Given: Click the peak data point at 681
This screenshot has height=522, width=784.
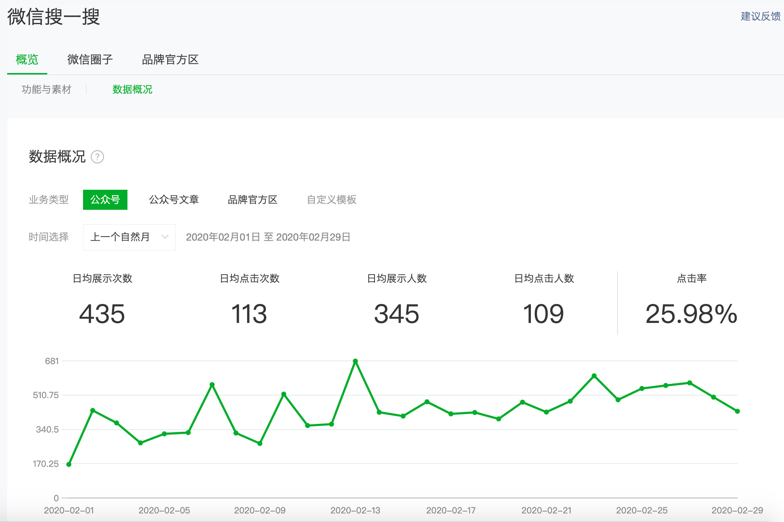Looking at the screenshot, I should 355,361.
